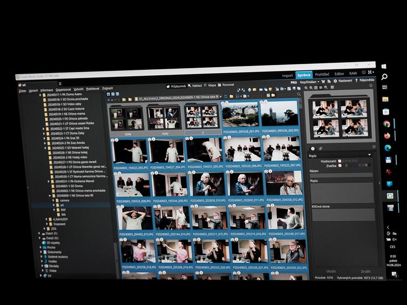Image resolution: width=407 pixels, height=305 pixels.
Task: Open the folder path dropdown arrow
Action: 221,97
